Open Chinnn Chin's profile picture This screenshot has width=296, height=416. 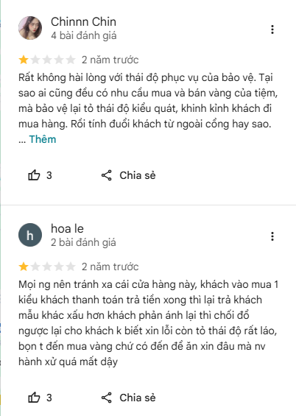[x=30, y=28]
